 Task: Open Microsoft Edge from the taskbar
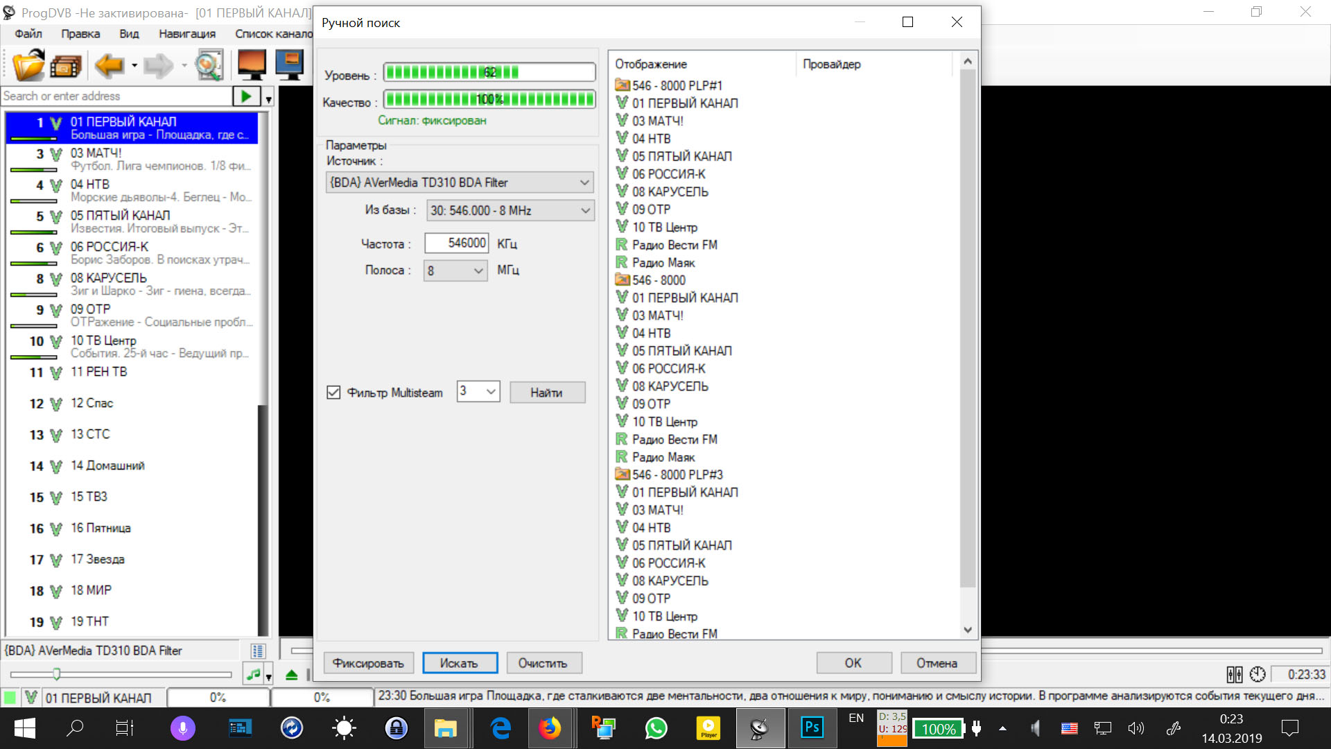click(x=500, y=728)
